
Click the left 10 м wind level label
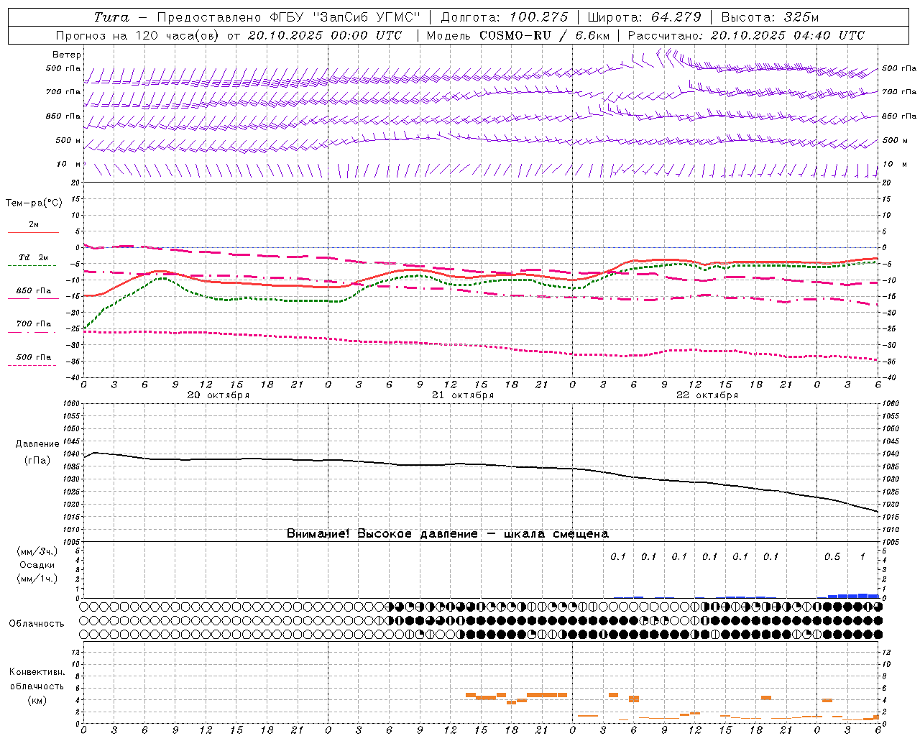pos(68,164)
